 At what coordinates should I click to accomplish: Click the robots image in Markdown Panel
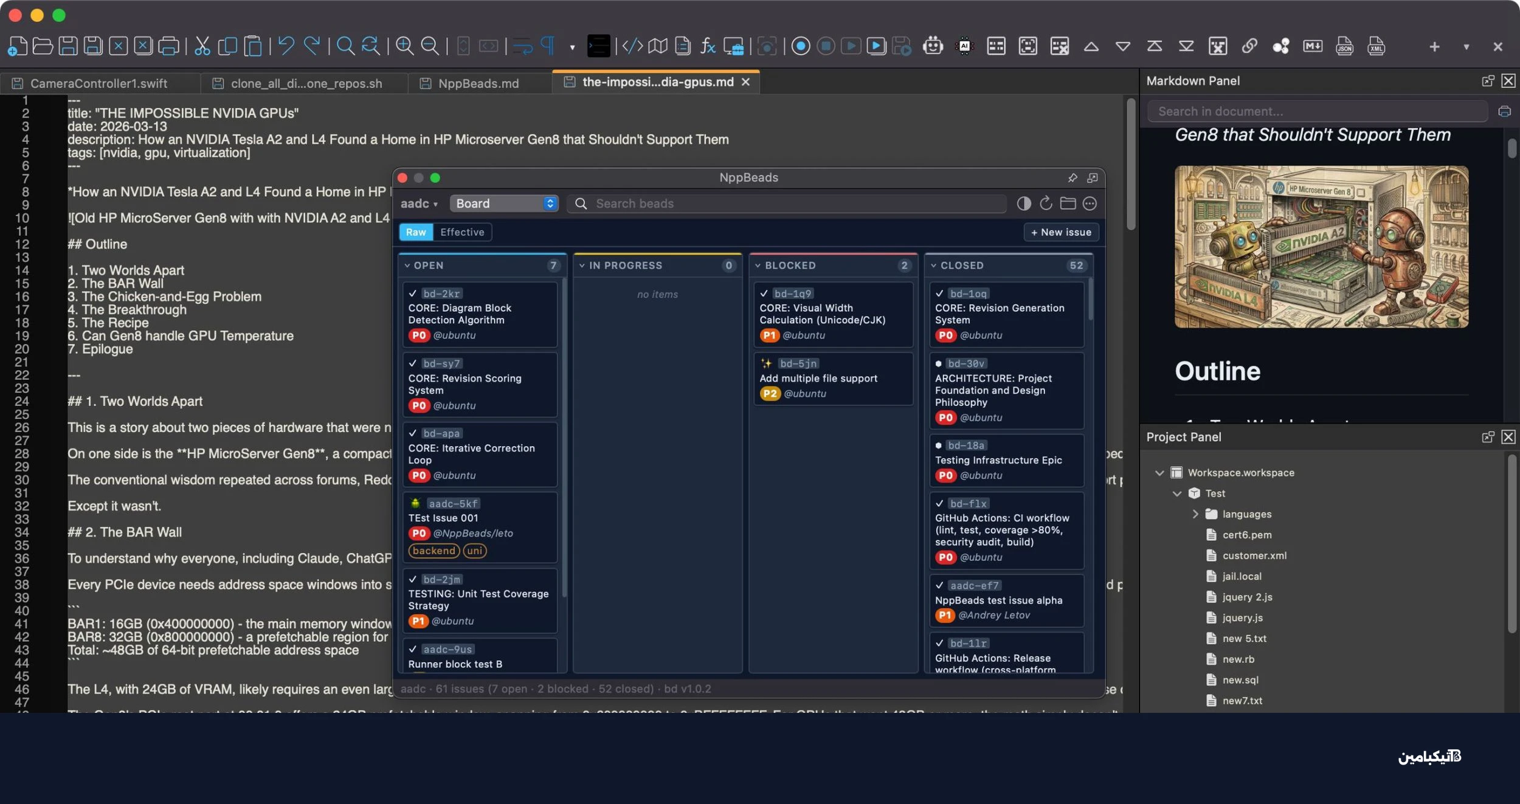(1321, 247)
